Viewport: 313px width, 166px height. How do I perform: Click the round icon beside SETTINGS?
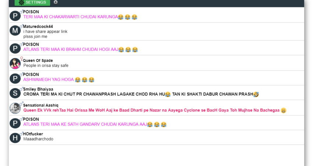click(56, 2)
